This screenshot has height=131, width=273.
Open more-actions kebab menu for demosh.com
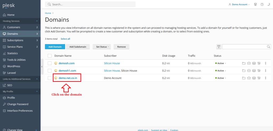(266, 63)
